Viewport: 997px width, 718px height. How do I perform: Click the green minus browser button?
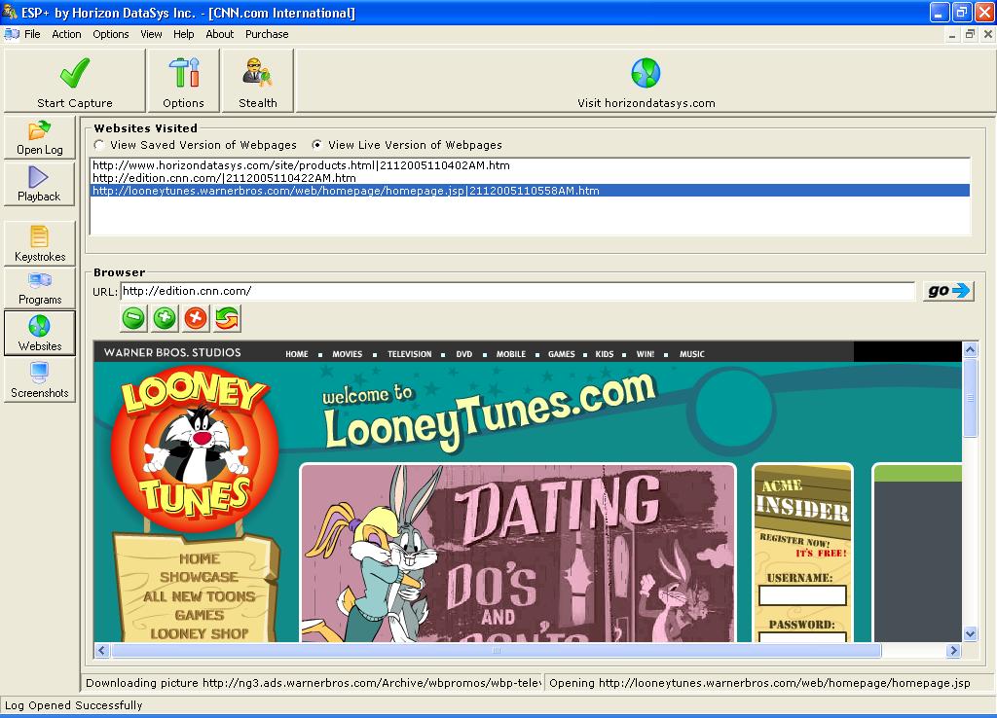[x=133, y=318]
